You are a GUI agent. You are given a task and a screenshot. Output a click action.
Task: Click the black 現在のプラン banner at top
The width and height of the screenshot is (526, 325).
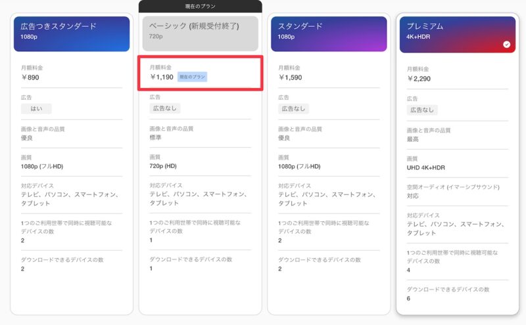[201, 6]
